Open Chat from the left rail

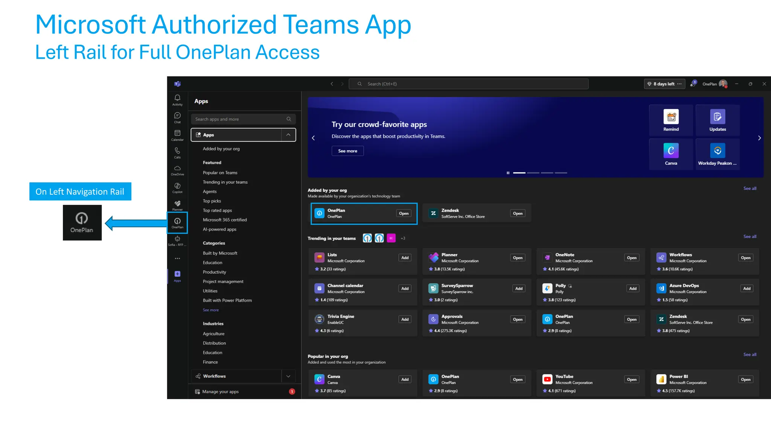tap(177, 118)
